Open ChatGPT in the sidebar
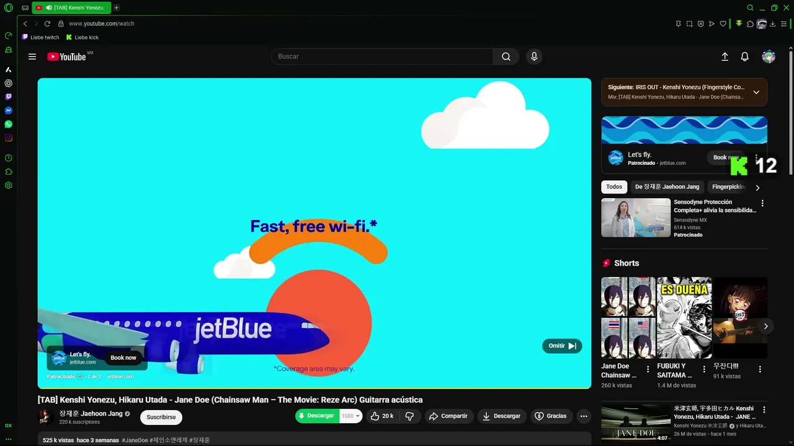Screen dimensions: 794x446 [x=8, y=83]
